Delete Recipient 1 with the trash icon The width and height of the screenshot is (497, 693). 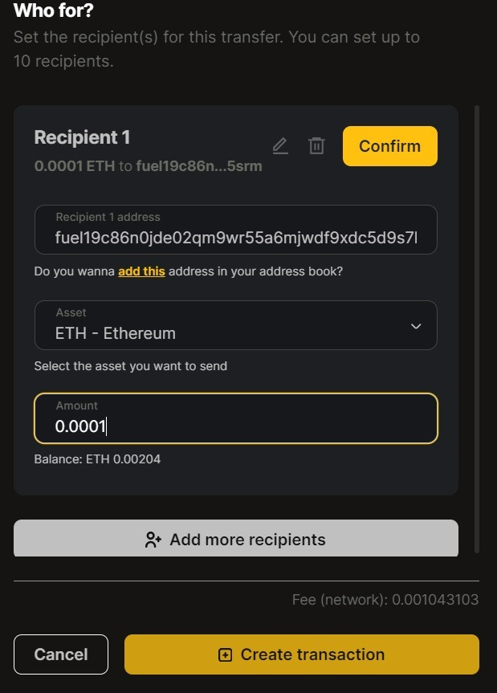pyautogui.click(x=317, y=146)
